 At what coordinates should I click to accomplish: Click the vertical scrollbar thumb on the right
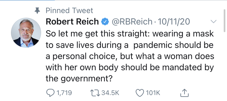point(225,20)
